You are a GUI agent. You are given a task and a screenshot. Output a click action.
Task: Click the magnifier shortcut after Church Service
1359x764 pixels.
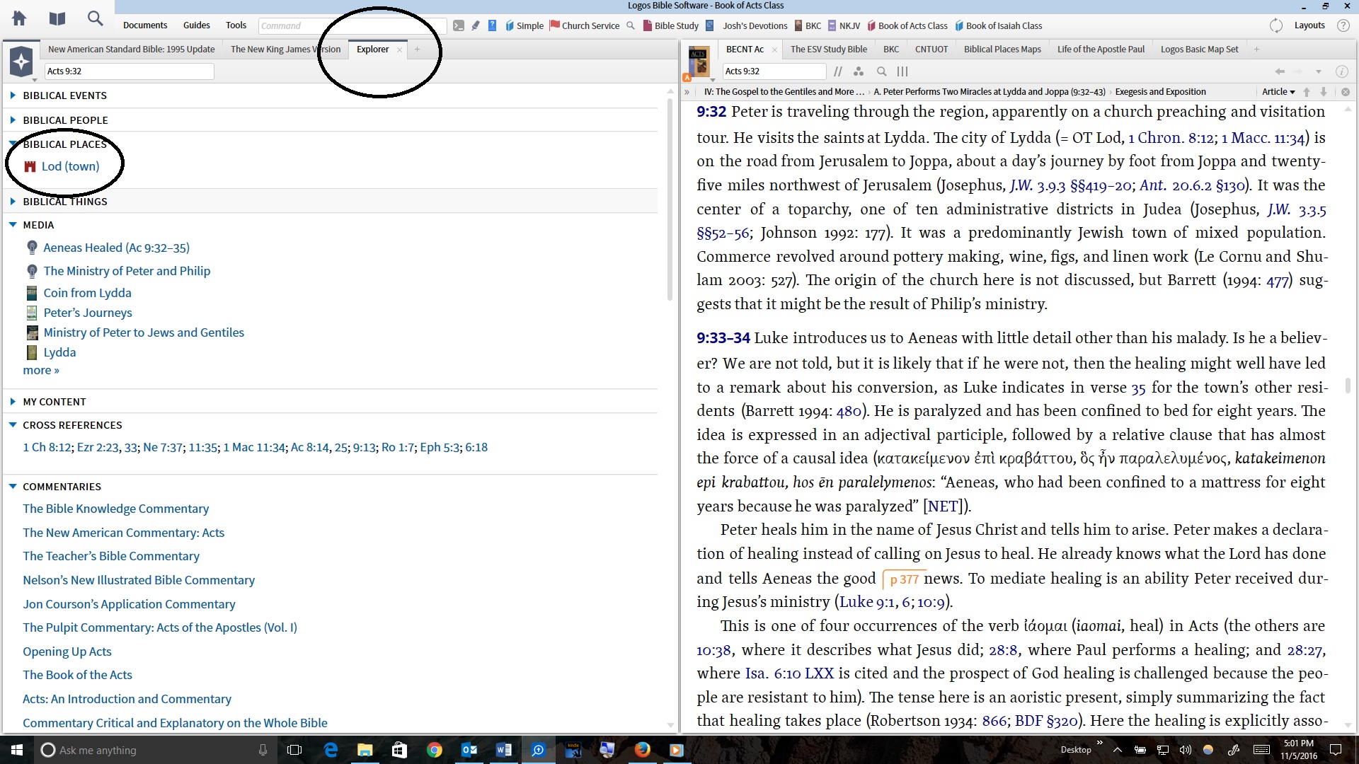pos(631,26)
